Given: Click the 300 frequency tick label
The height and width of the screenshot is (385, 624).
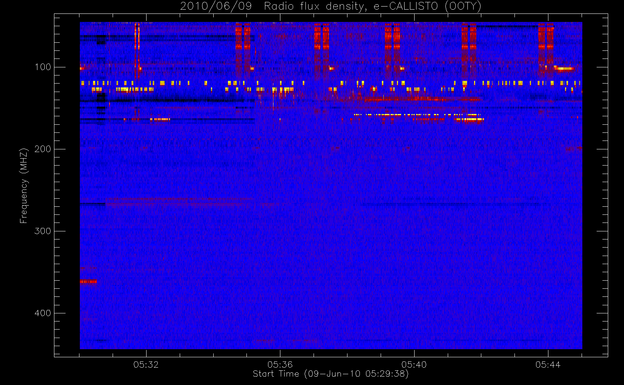Looking at the screenshot, I should point(43,231).
